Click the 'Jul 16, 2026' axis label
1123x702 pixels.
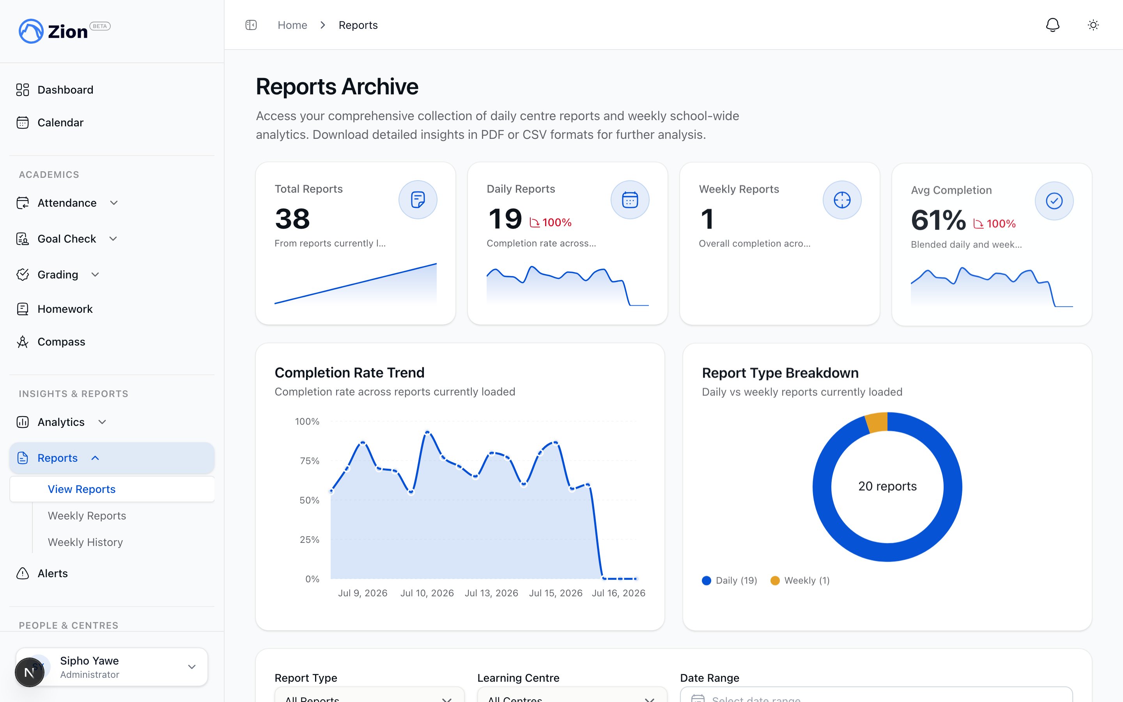[618, 593]
